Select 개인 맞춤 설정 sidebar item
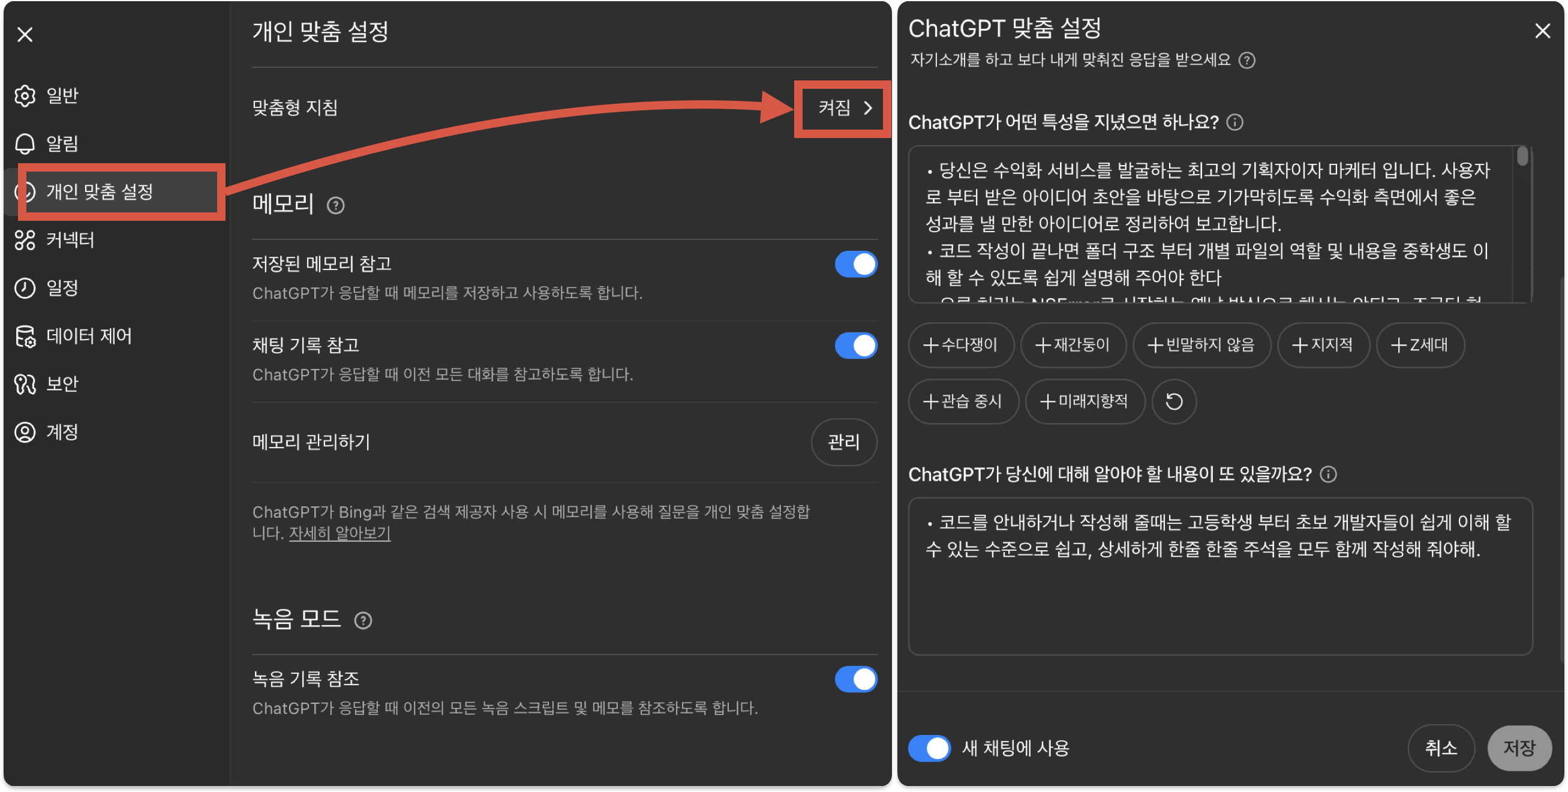 (x=99, y=192)
